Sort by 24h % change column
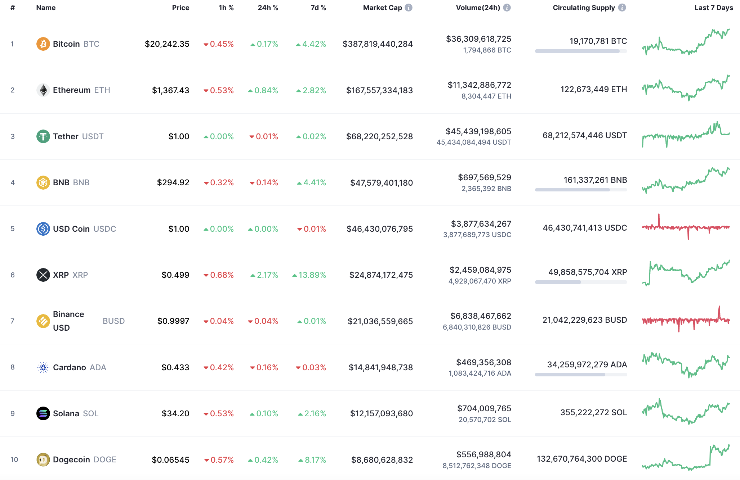This screenshot has height=480, width=740. [268, 7]
